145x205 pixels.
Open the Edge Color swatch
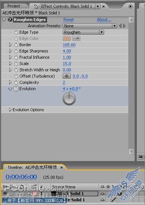67,38
